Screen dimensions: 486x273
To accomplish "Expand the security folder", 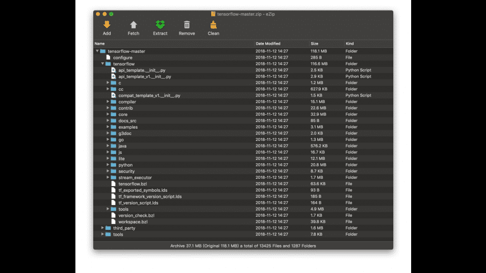I will pyautogui.click(x=108, y=171).
